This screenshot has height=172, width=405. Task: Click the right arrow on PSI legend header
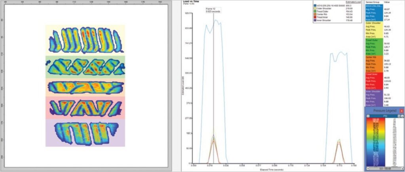coord(402,116)
